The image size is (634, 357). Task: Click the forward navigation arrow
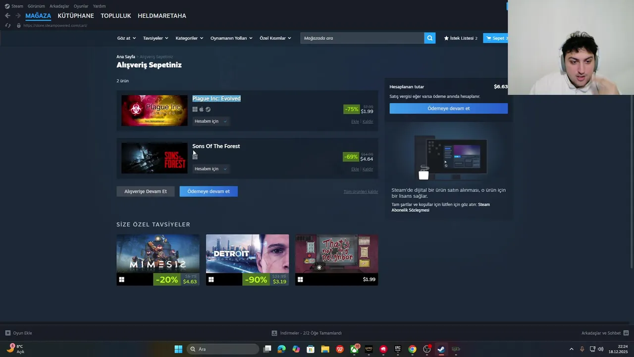[18, 16]
